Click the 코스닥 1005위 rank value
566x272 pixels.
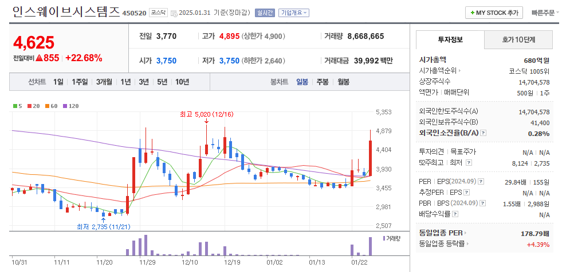[x=529, y=71]
